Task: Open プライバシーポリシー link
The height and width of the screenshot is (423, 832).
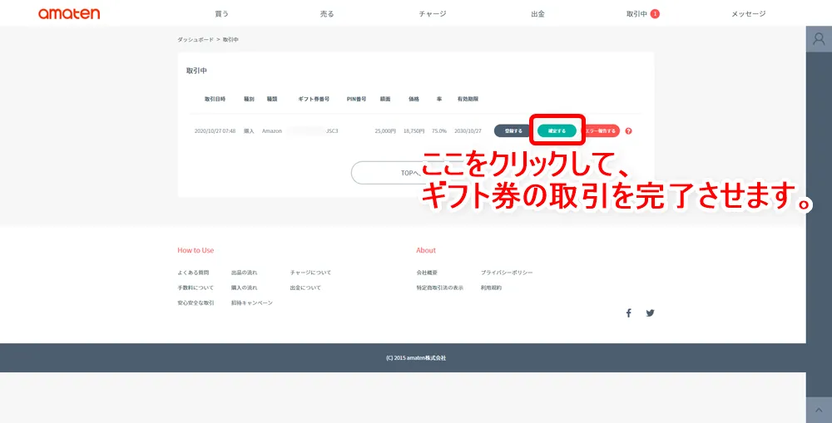Action: 507,273
